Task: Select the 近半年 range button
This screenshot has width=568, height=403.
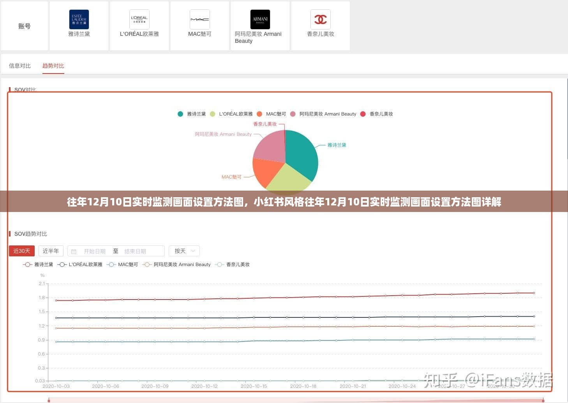Action: [51, 251]
